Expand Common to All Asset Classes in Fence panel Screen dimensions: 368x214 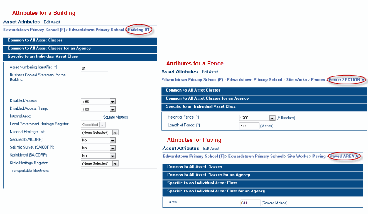264,91
